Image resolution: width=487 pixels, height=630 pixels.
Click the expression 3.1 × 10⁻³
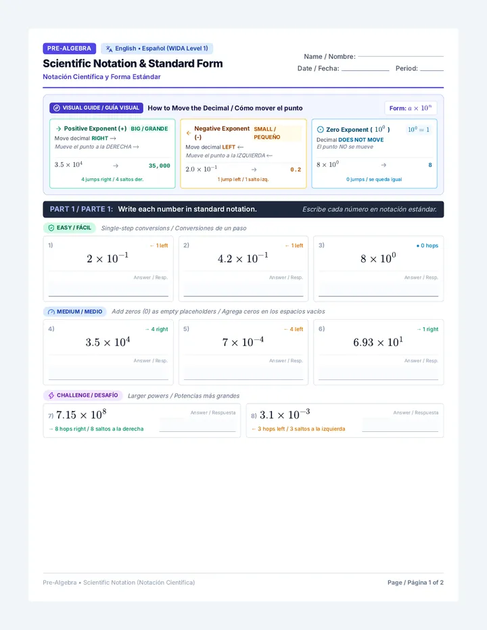point(285,414)
